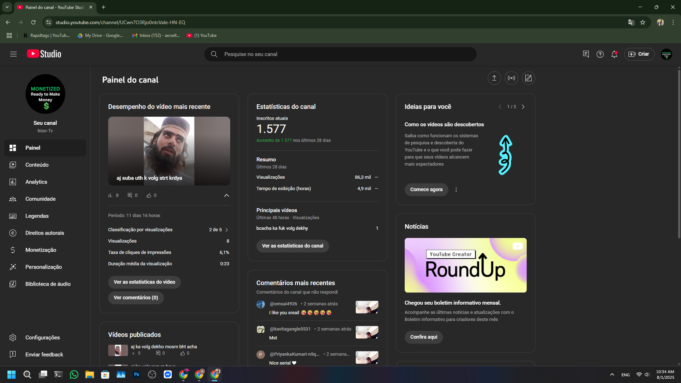Click likes thumbs-up icon under latest video
Screen dimensions: 681x383
pyautogui.click(x=149, y=195)
